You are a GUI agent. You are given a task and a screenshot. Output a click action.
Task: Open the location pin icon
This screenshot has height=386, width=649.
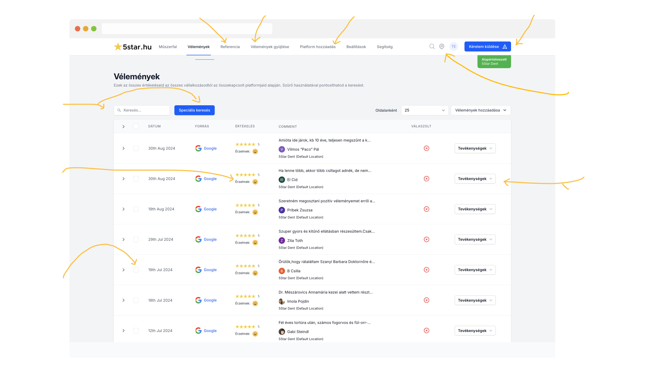tap(442, 47)
